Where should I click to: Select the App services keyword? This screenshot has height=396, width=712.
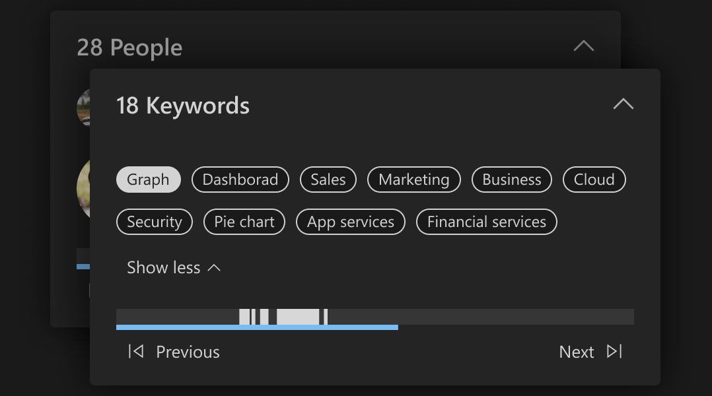click(x=350, y=222)
